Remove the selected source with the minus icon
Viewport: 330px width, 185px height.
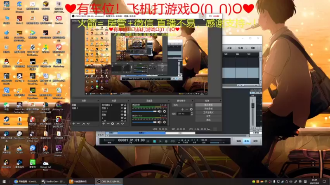coord(108,124)
